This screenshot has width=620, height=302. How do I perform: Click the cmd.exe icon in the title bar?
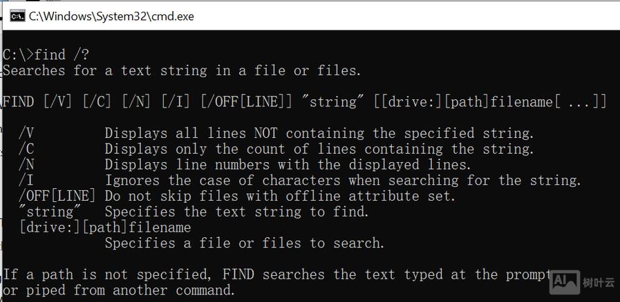tap(17, 17)
